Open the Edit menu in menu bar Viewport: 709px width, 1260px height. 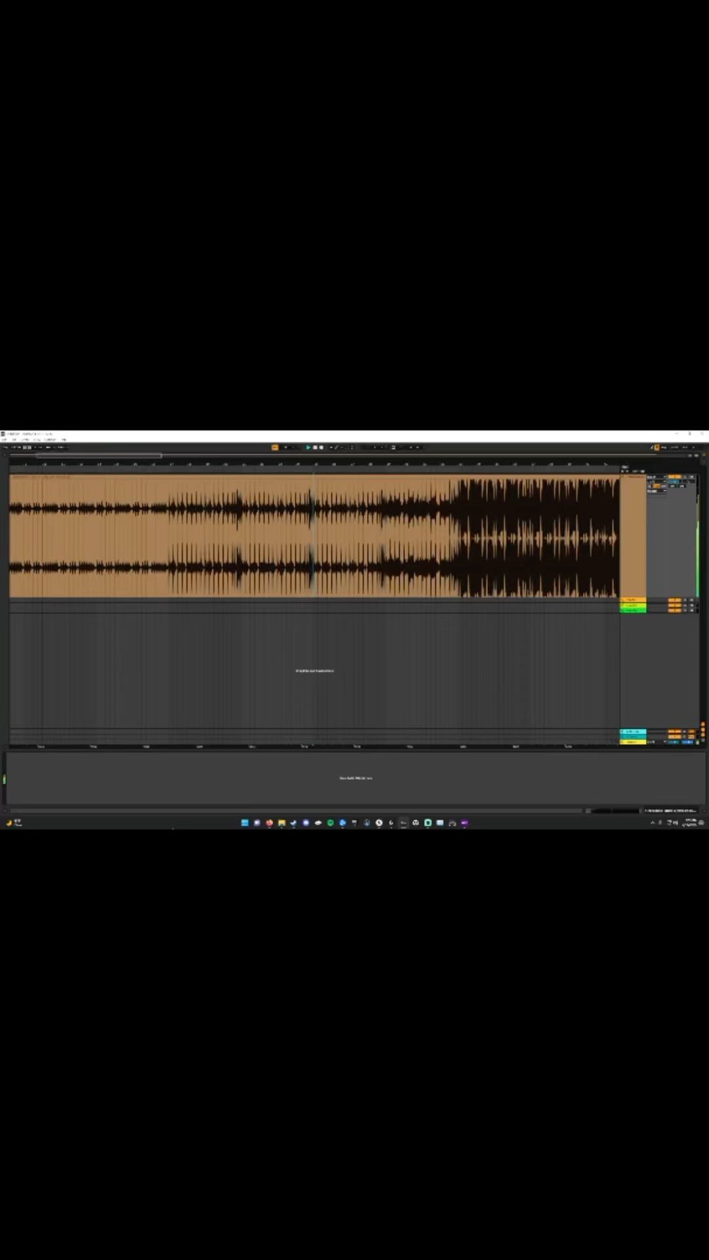coord(14,440)
